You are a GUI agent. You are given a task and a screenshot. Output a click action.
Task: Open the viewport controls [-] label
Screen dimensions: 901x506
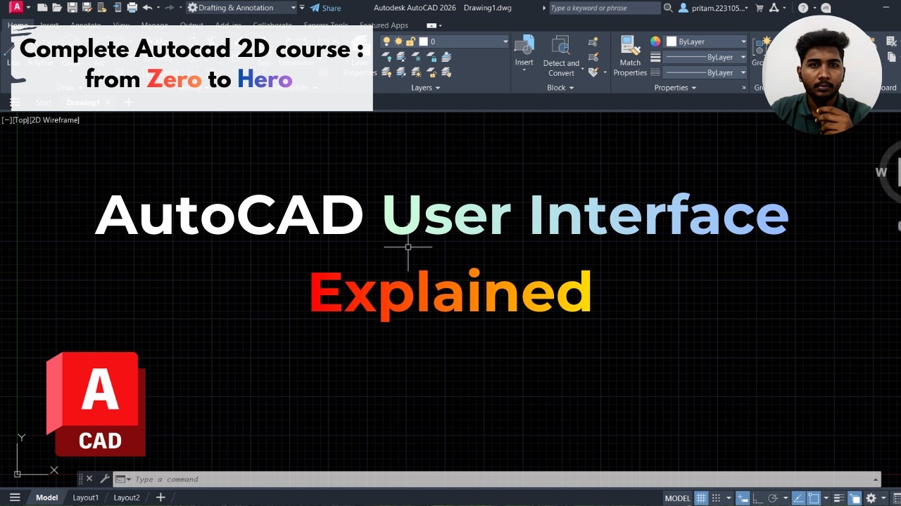point(6,120)
